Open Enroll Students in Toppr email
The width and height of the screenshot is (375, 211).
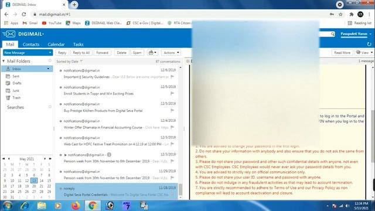point(117,90)
